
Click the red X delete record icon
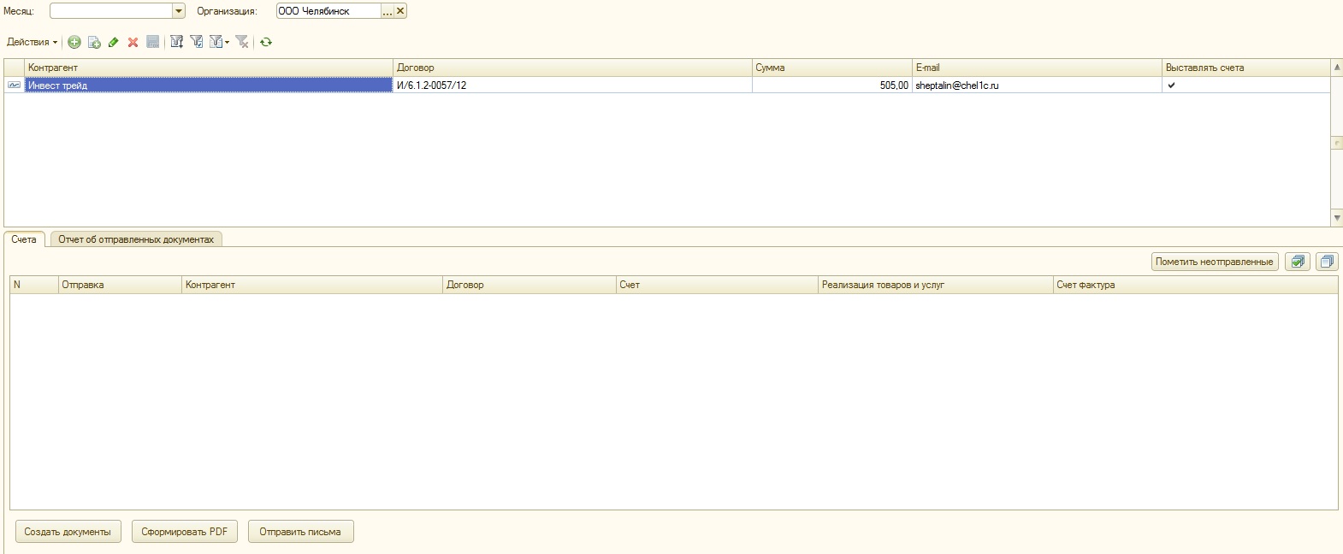(133, 42)
